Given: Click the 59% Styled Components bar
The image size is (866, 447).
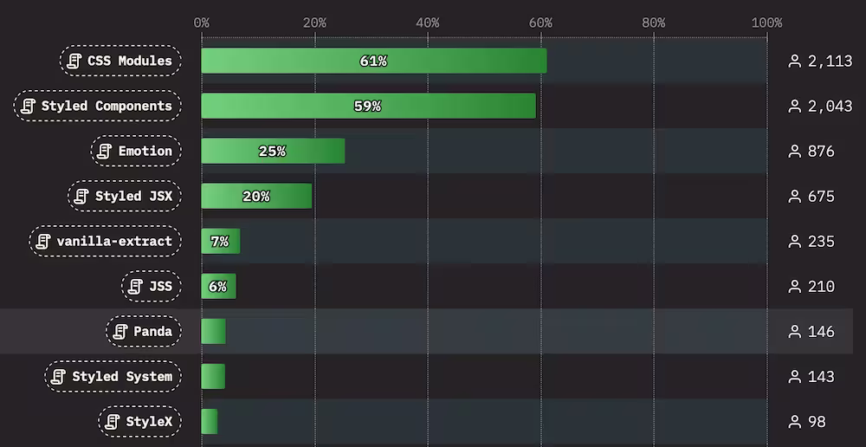Looking at the screenshot, I should click(x=368, y=107).
